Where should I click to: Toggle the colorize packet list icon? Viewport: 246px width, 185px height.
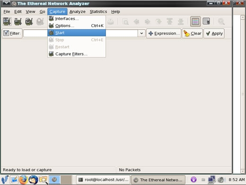[x=195, y=21]
